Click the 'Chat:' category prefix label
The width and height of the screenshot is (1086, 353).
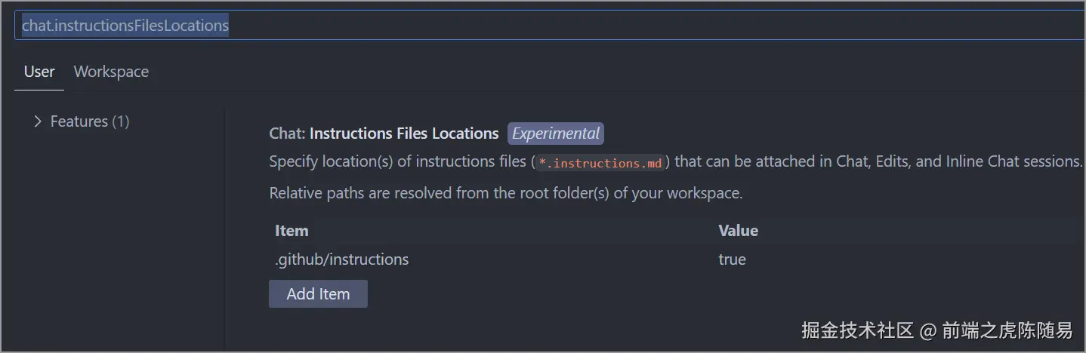287,134
